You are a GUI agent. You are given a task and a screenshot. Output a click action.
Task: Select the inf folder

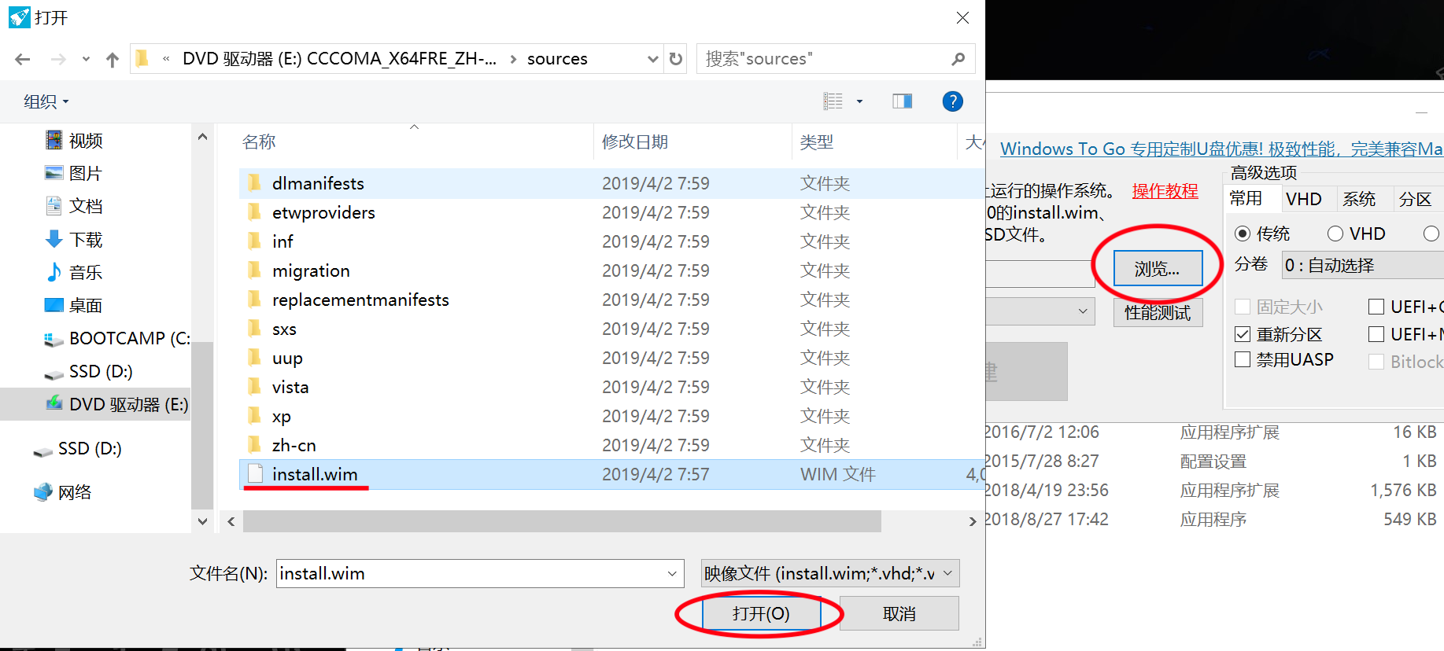point(283,241)
